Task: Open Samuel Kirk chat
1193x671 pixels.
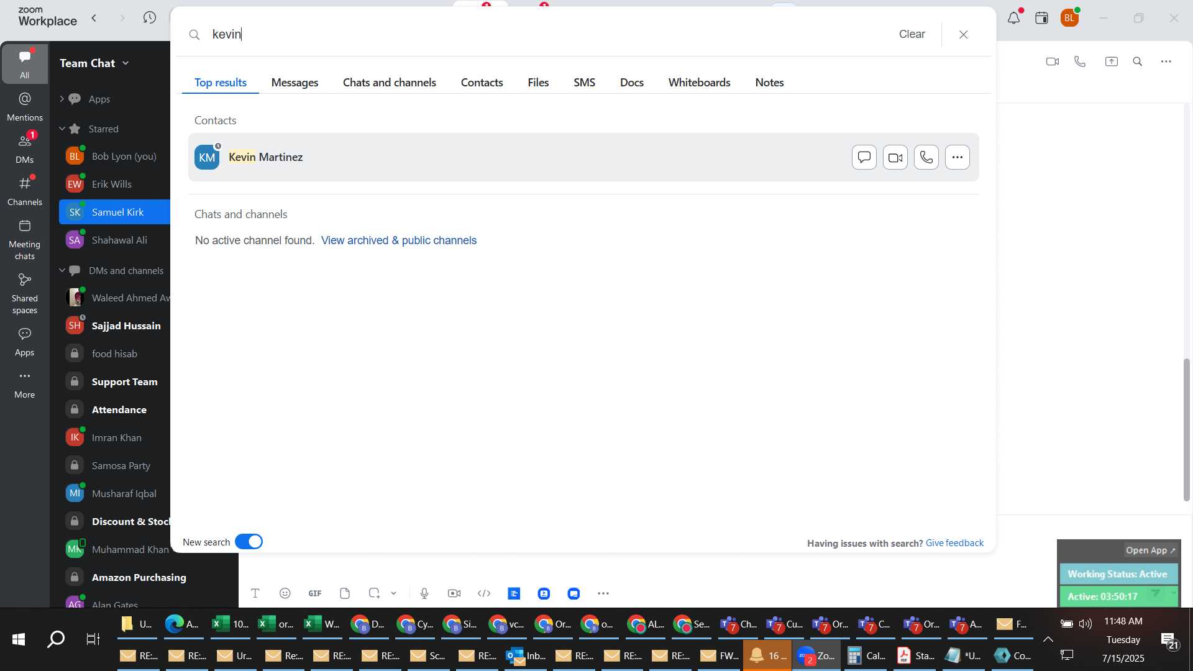Action: point(115,212)
